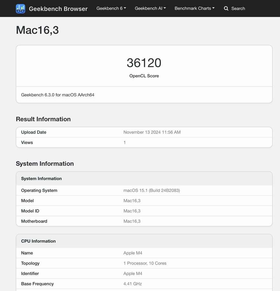This screenshot has height=291, width=280.
Task: Expand the Geekbench AI dropdown
Action: 150,8
